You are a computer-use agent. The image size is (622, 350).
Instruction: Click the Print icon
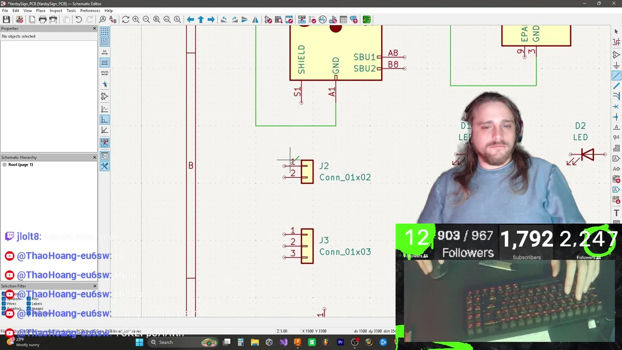[43, 19]
